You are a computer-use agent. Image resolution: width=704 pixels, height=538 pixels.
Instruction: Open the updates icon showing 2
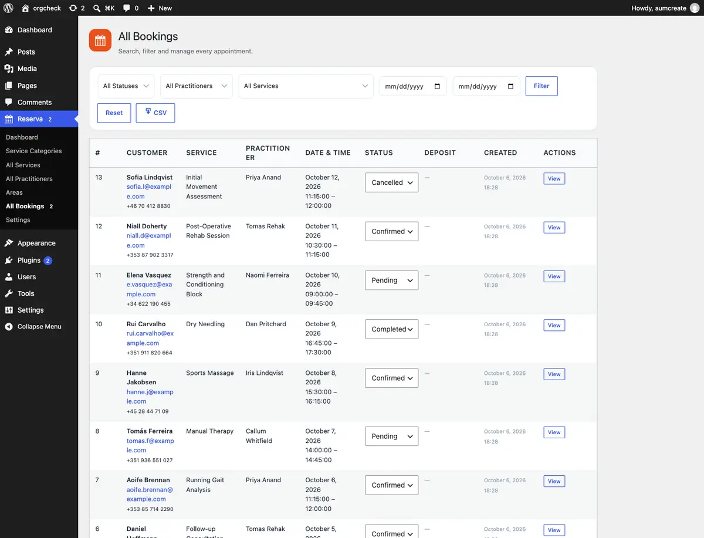73,8
